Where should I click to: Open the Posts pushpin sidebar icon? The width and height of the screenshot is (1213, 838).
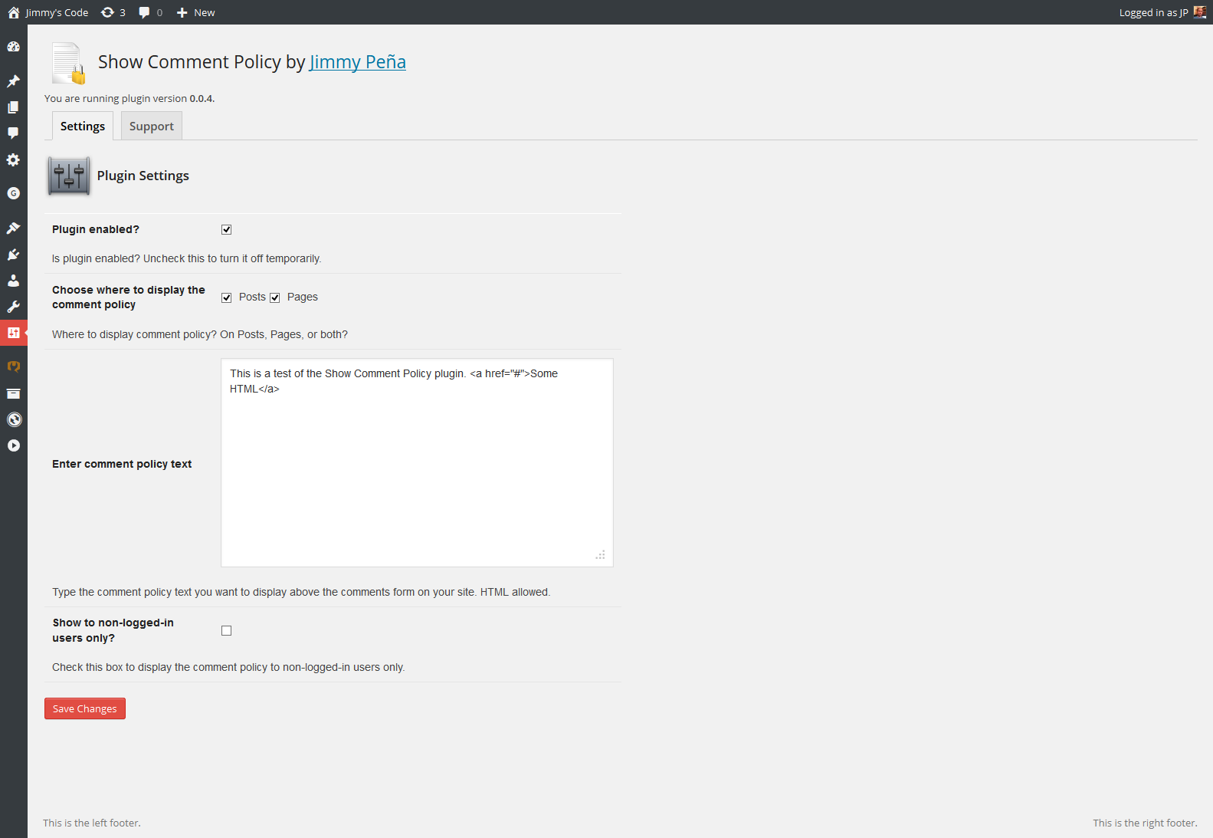pyautogui.click(x=13, y=81)
